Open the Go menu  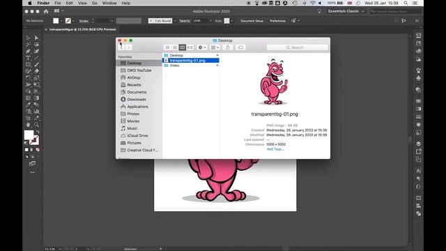pos(95,3)
